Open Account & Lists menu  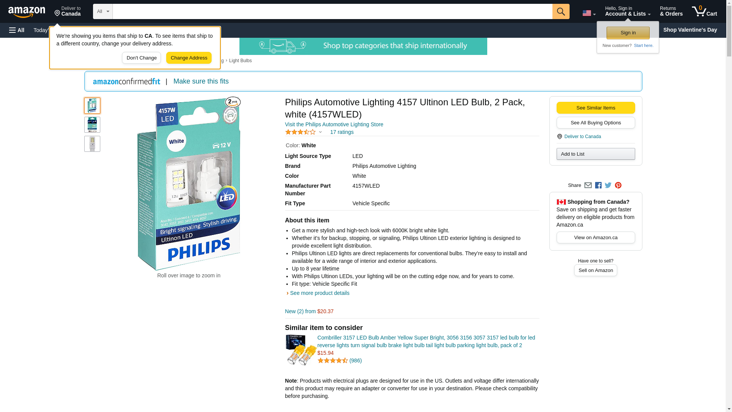628,11
